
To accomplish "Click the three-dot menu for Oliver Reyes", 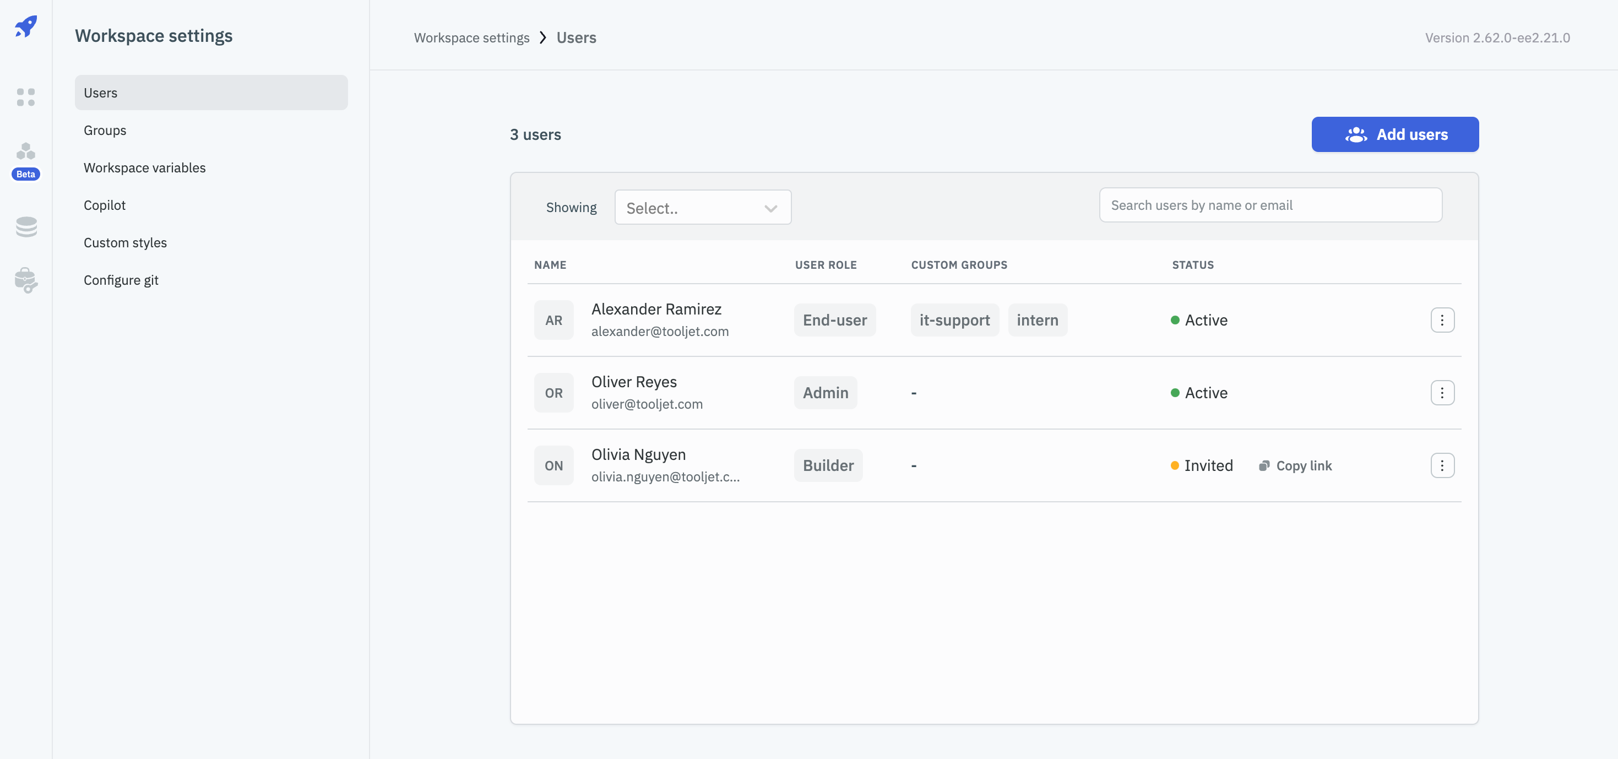I will [x=1442, y=392].
